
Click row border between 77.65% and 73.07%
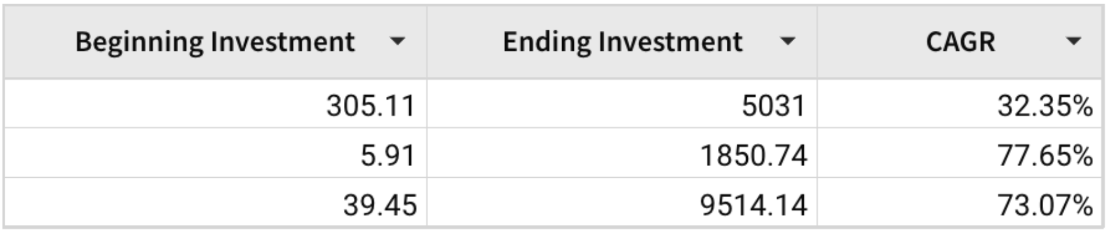960,177
